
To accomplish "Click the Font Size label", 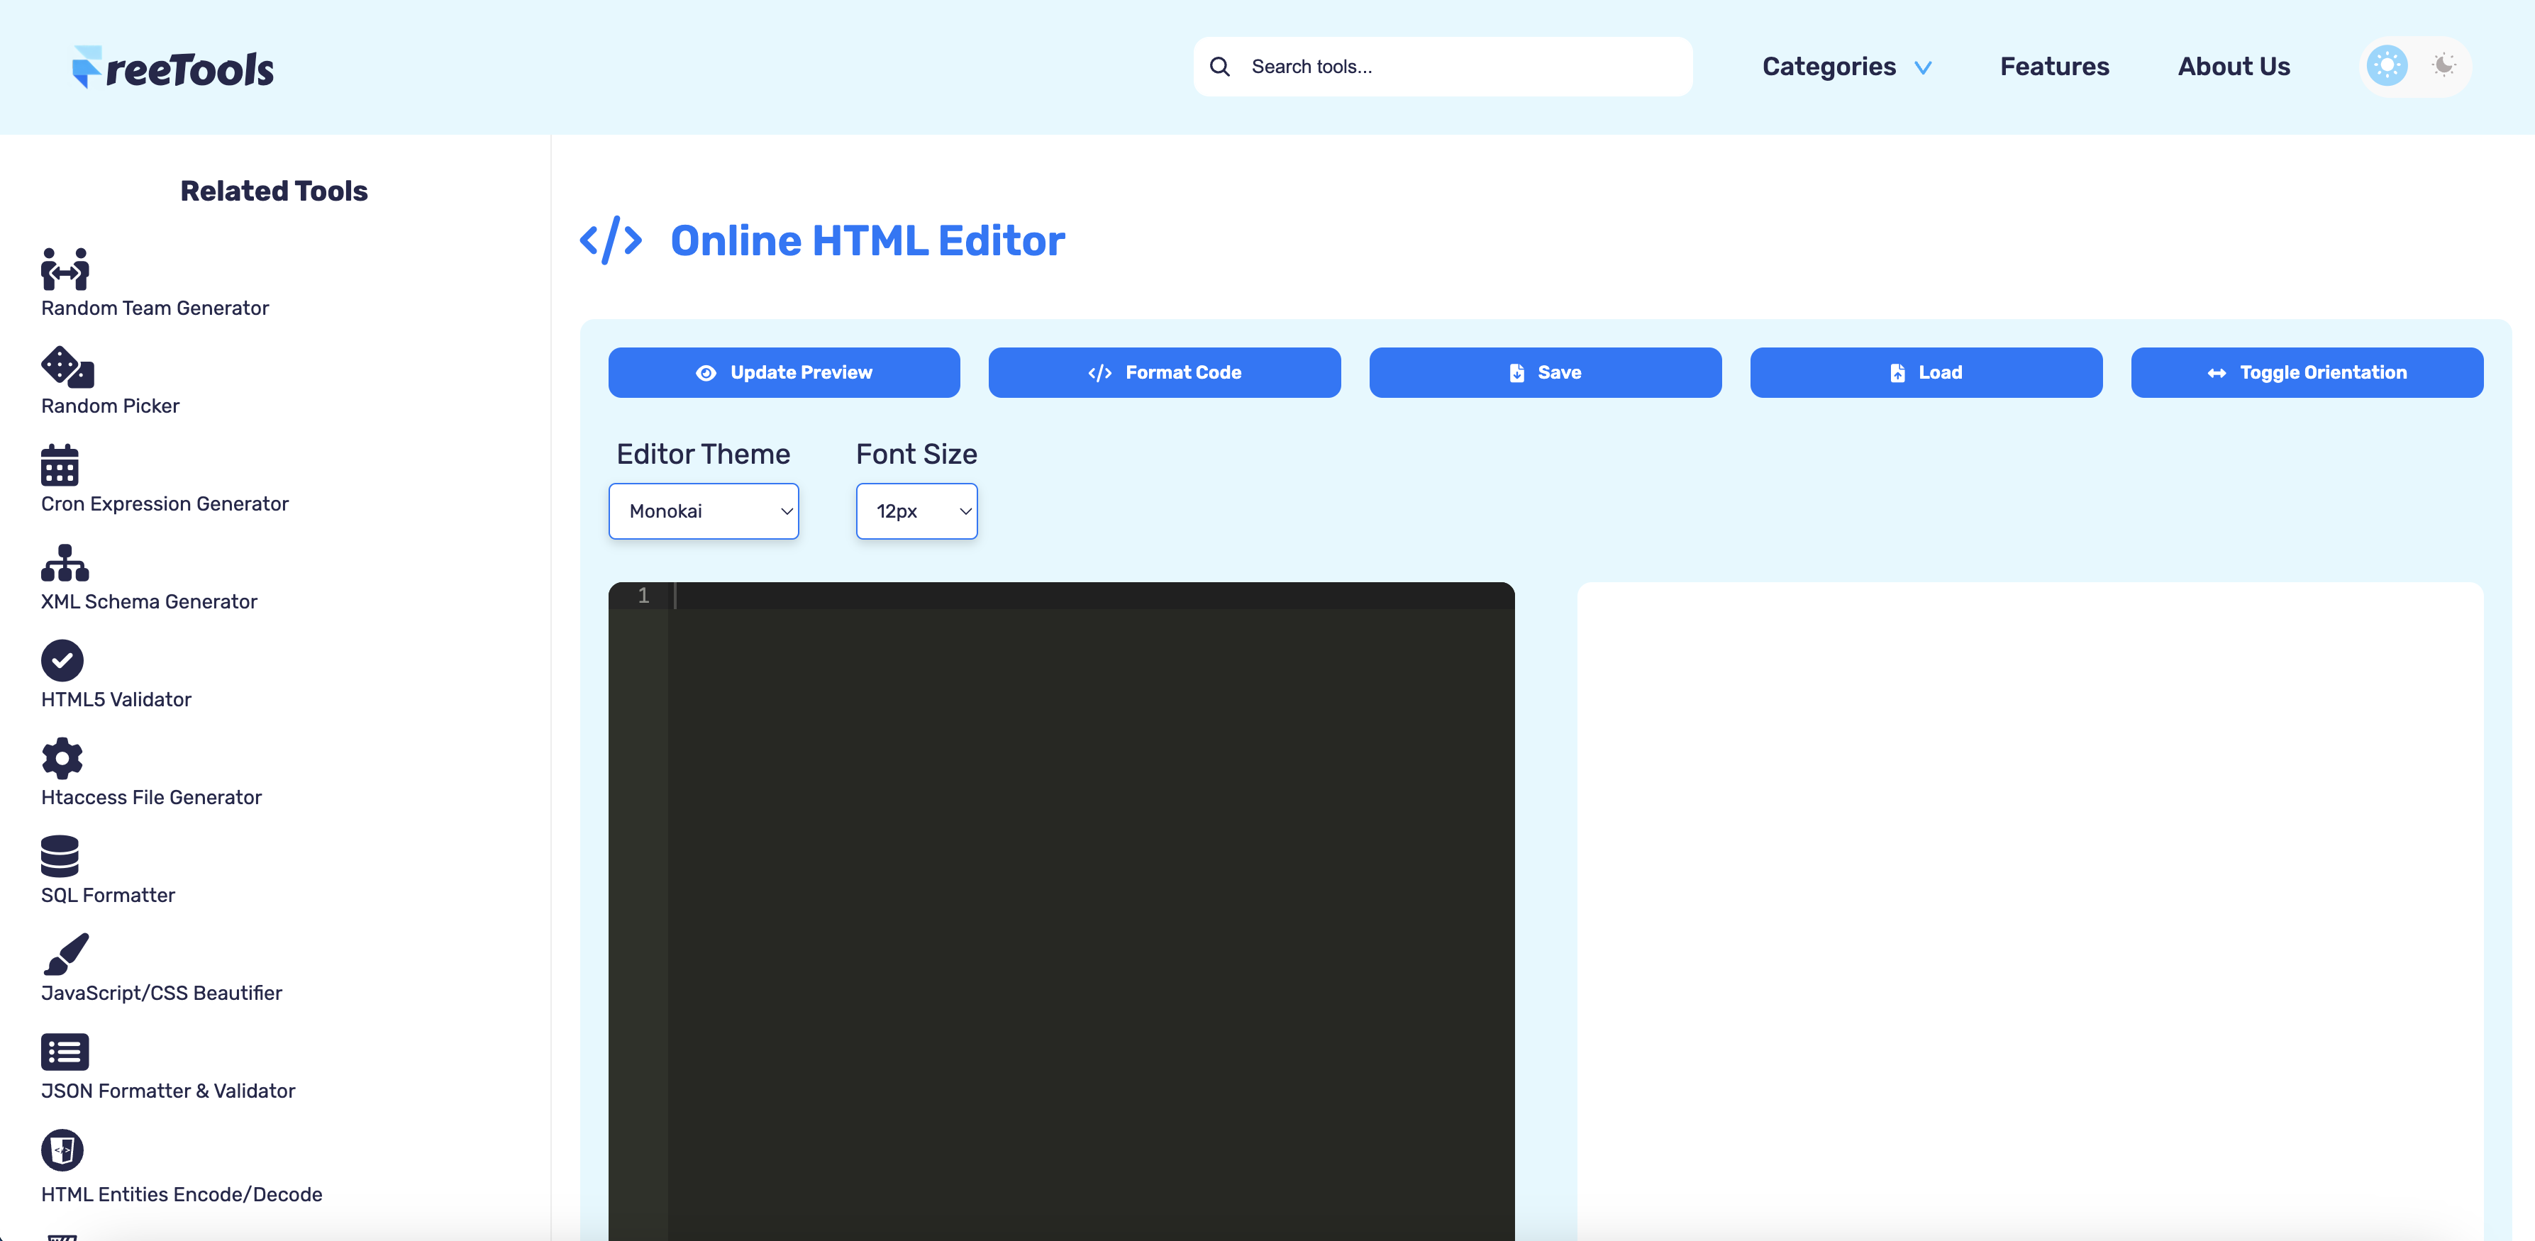I will tap(916, 454).
